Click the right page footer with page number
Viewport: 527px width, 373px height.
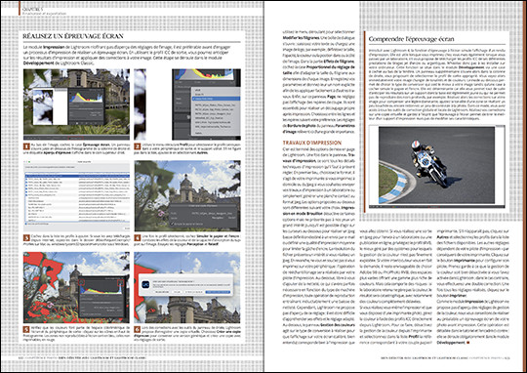tap(446, 357)
